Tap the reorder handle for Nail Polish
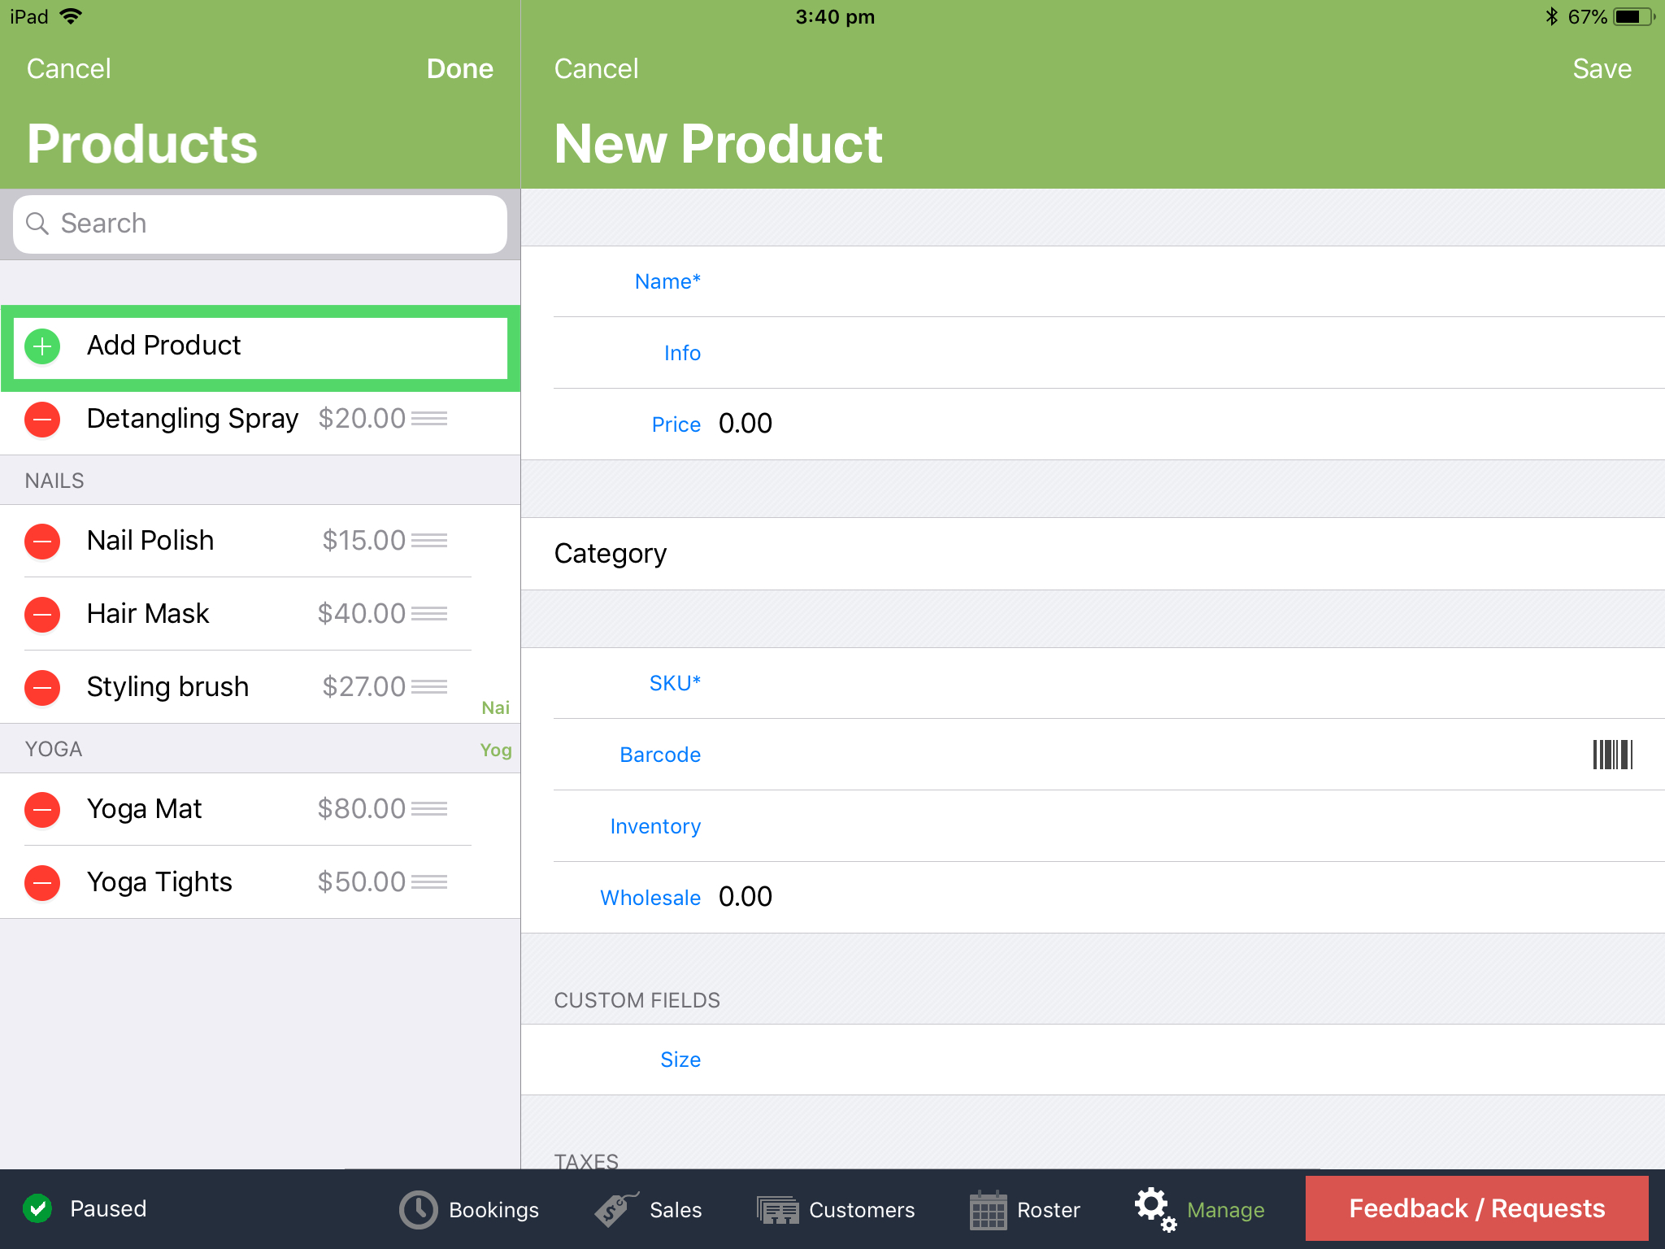This screenshot has width=1665, height=1249. [429, 541]
